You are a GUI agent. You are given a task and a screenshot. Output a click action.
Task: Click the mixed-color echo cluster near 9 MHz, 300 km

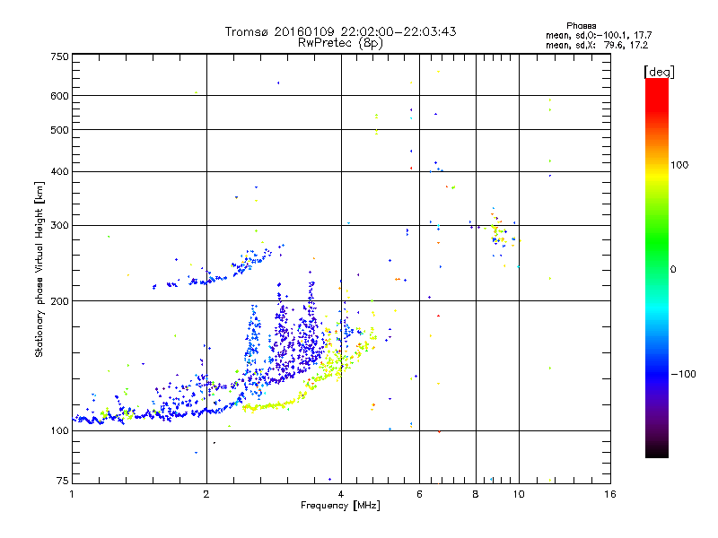tap(498, 233)
